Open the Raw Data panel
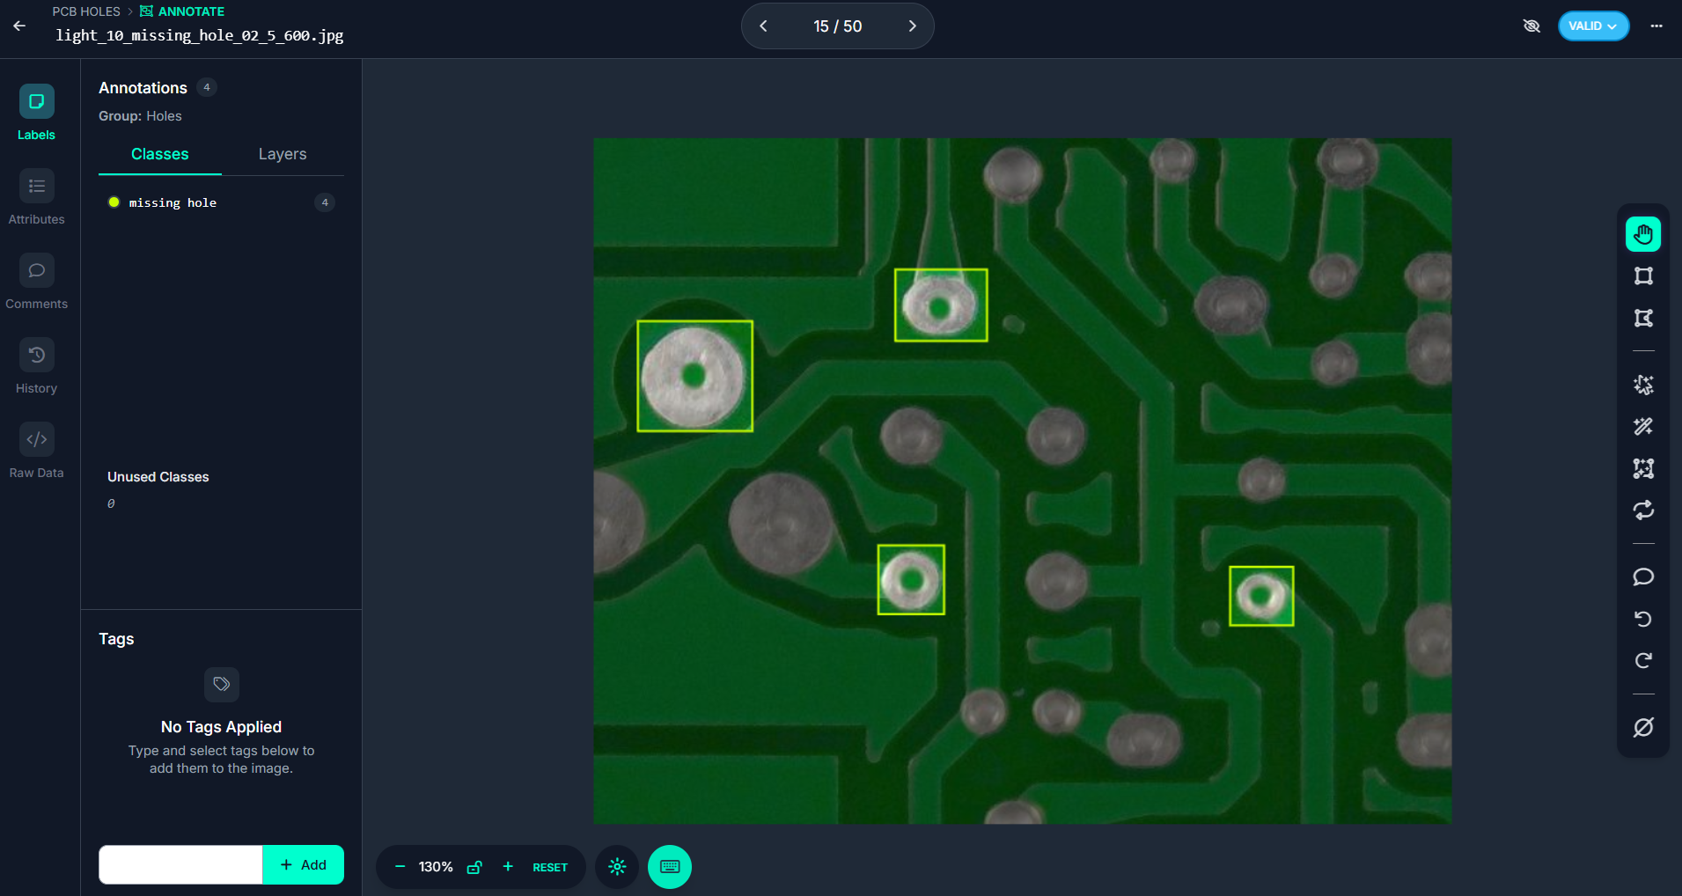This screenshot has height=896, width=1682. pyautogui.click(x=37, y=451)
